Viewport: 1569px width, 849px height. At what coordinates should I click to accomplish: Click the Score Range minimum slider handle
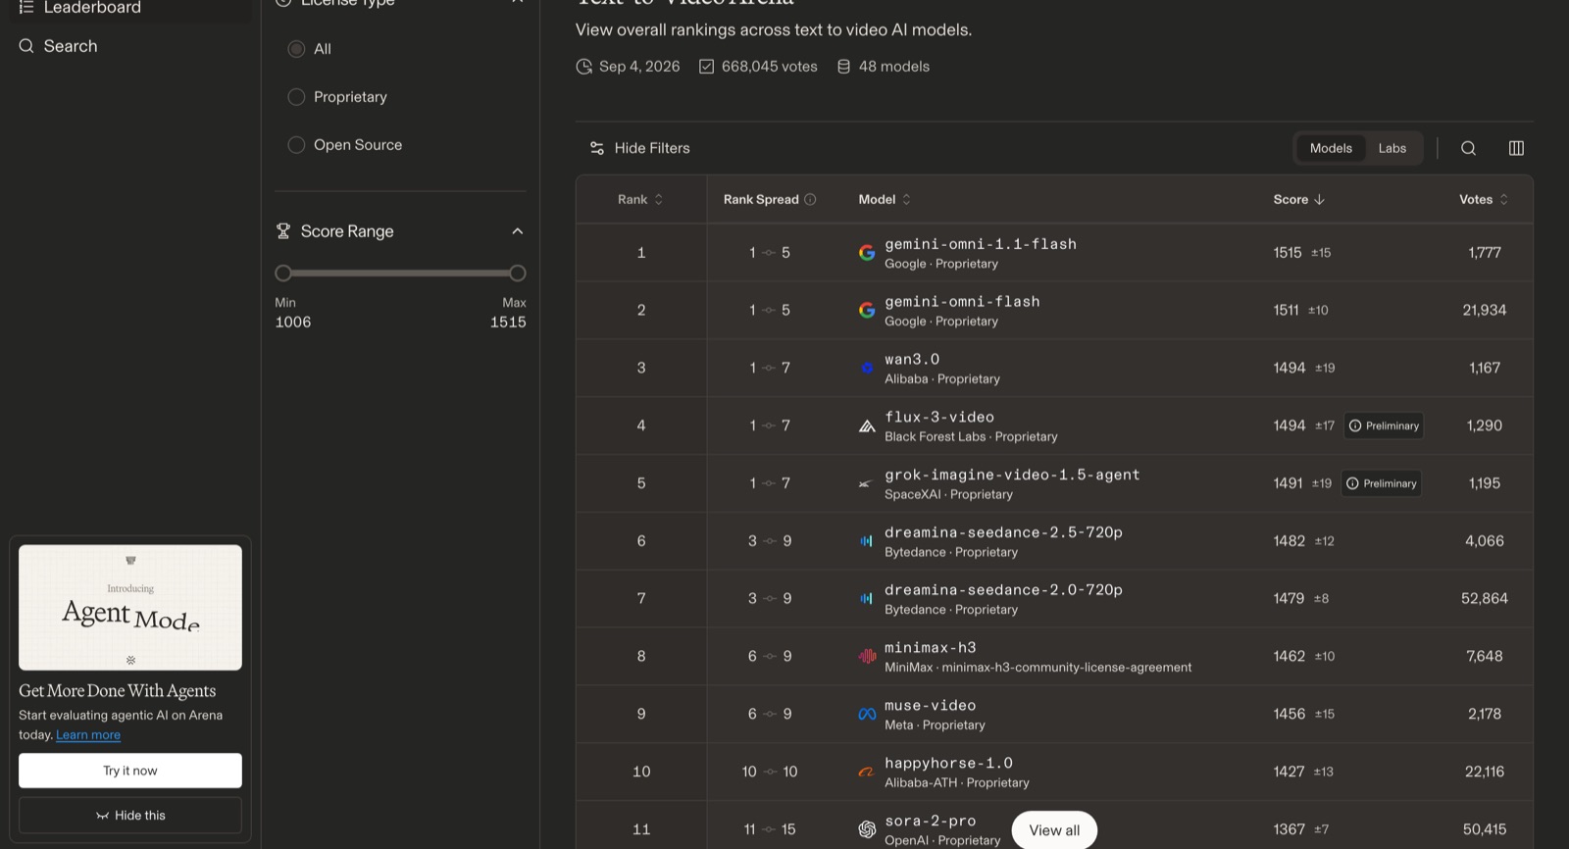[283, 274]
